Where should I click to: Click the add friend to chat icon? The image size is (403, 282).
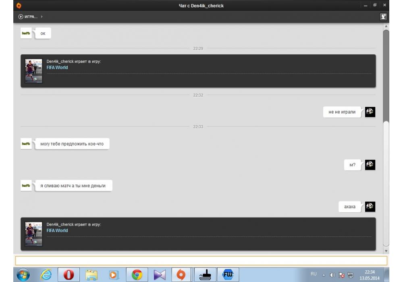tap(383, 17)
